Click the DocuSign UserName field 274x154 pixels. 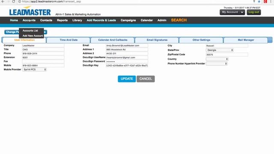[x=127, y=57]
